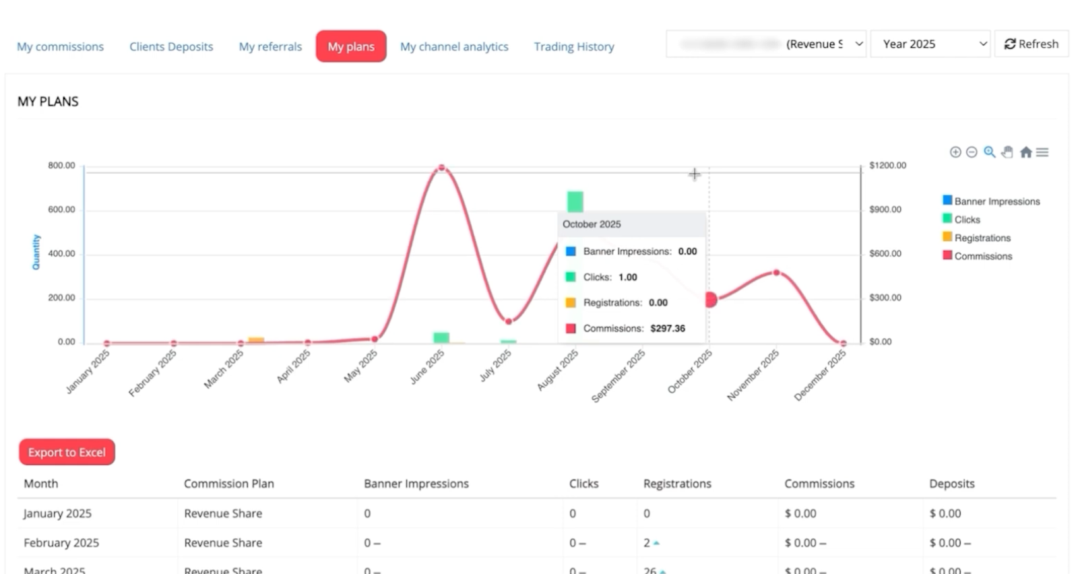1078x574 pixels.
Task: Open the Year 2025 dropdown
Action: [930, 44]
